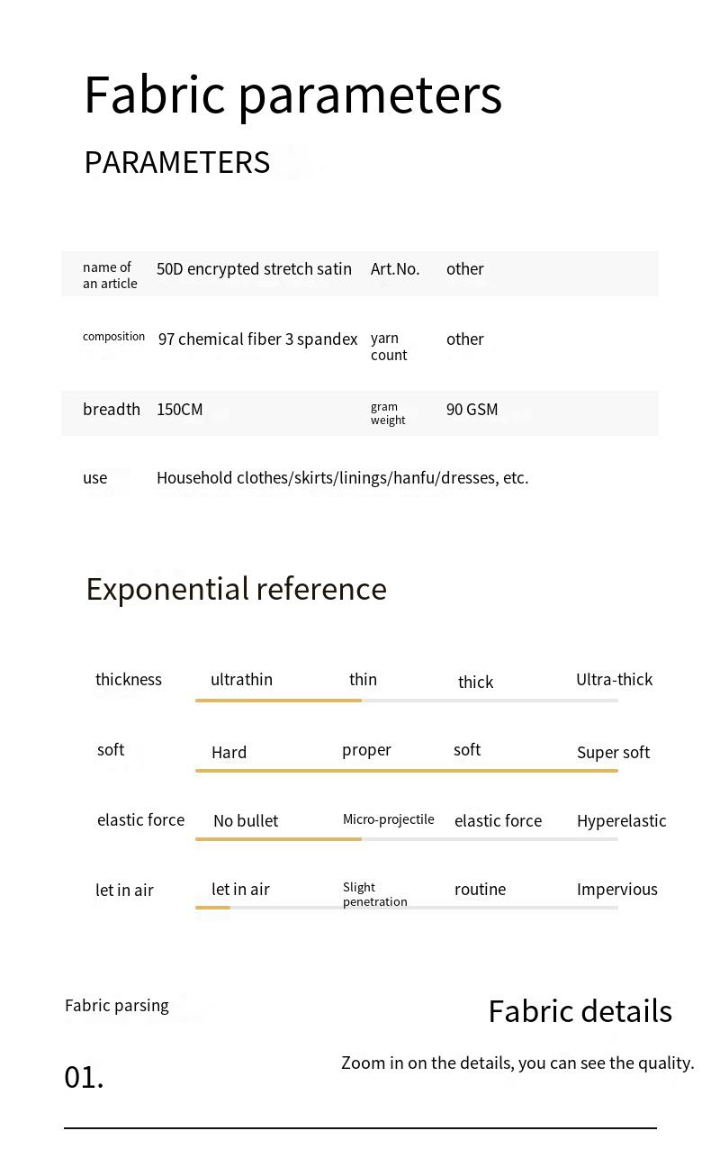
Task: Click the "Exponential reference" section heading
Action: [x=236, y=589]
